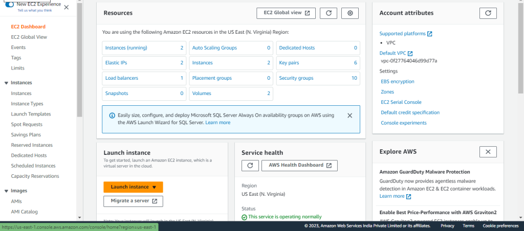524x231 pixels.
Task: Open AMI Catalog in sidebar
Action: point(25,212)
